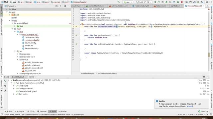Click the first green Run arrow icon after the device selector
This screenshot has height=119, width=213.
click(155, 2)
